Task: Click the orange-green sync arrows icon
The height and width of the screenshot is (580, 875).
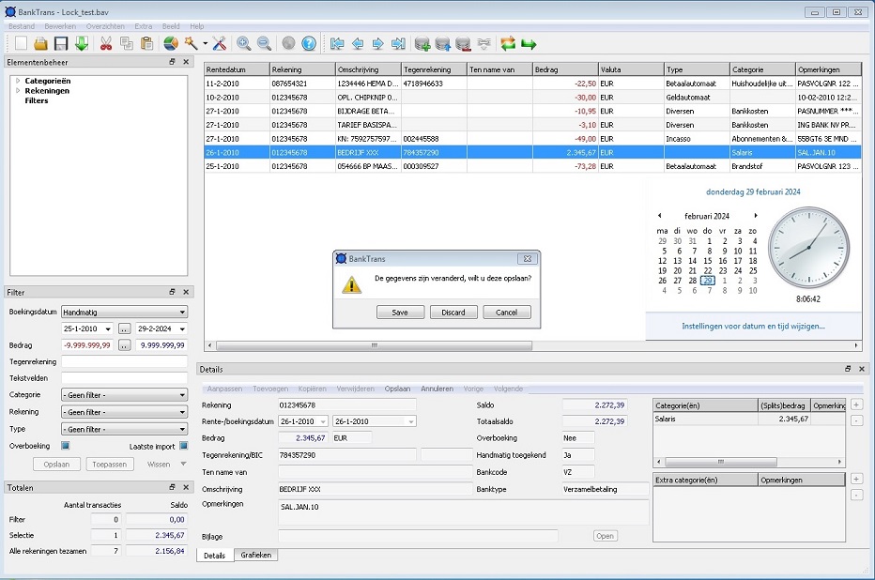Action: click(508, 44)
